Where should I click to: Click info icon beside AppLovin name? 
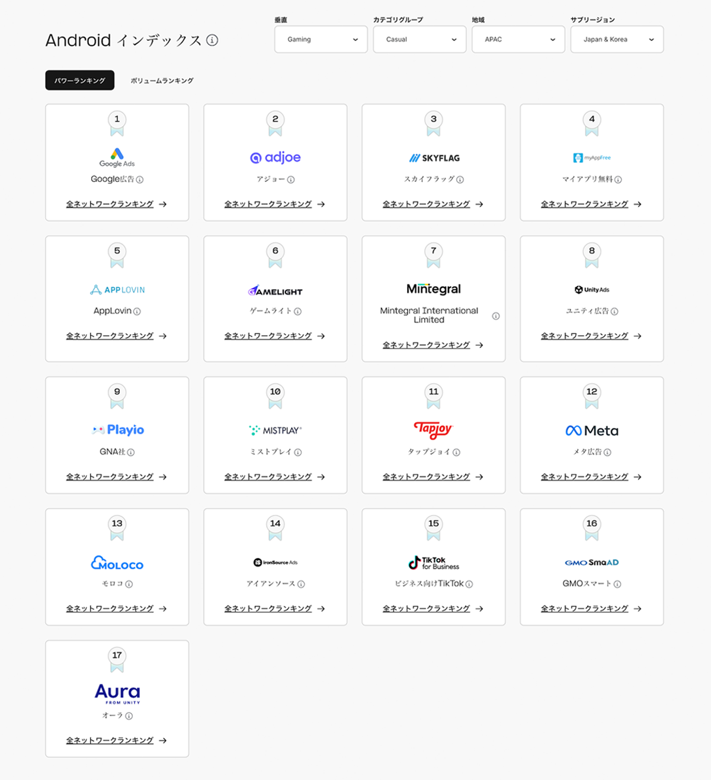(137, 312)
